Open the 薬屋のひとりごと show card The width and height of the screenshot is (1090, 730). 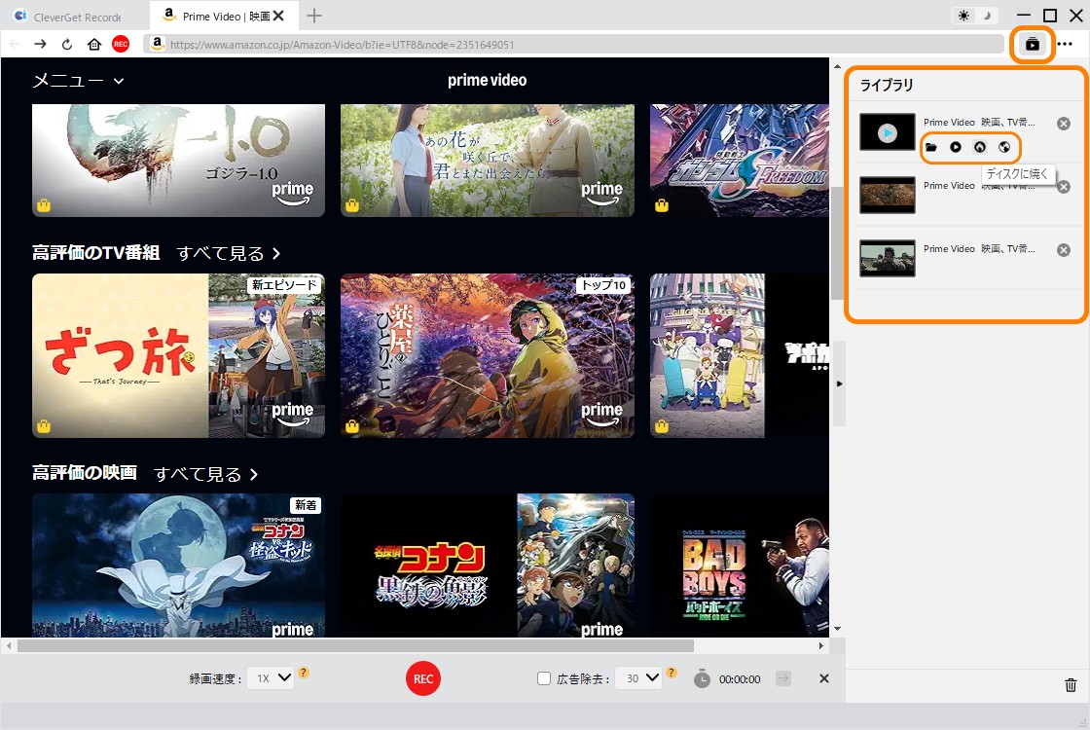tap(488, 356)
